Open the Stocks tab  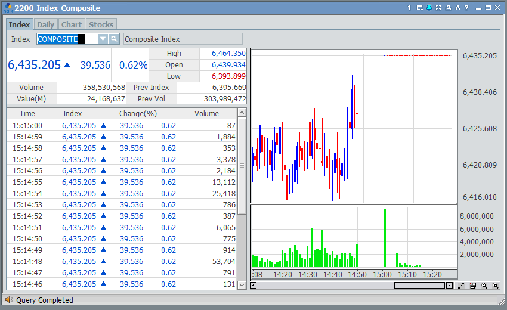coord(101,24)
